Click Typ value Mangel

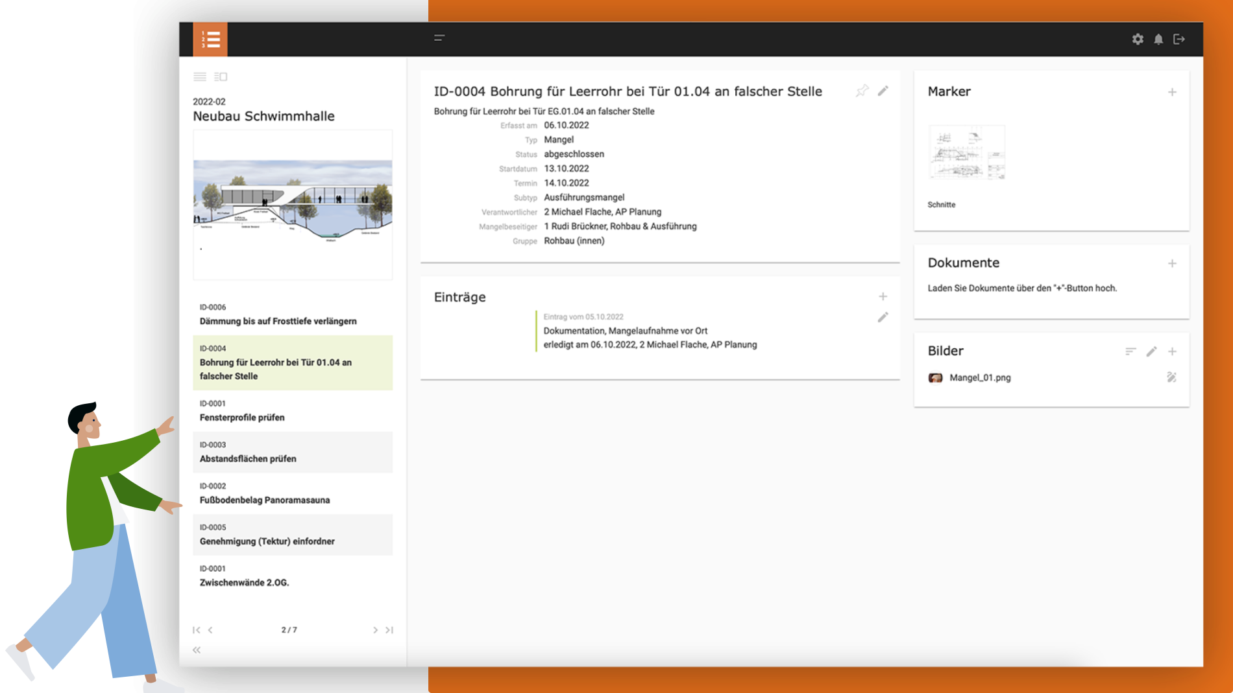pos(559,140)
